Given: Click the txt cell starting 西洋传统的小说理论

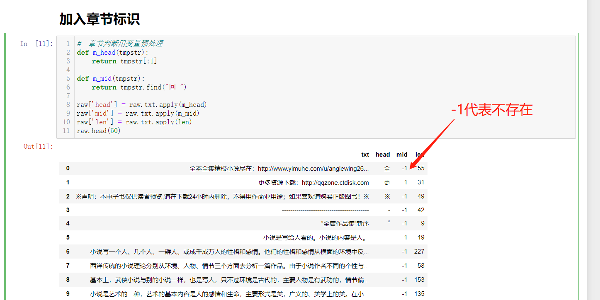Looking at the screenshot, I should 229,266.
